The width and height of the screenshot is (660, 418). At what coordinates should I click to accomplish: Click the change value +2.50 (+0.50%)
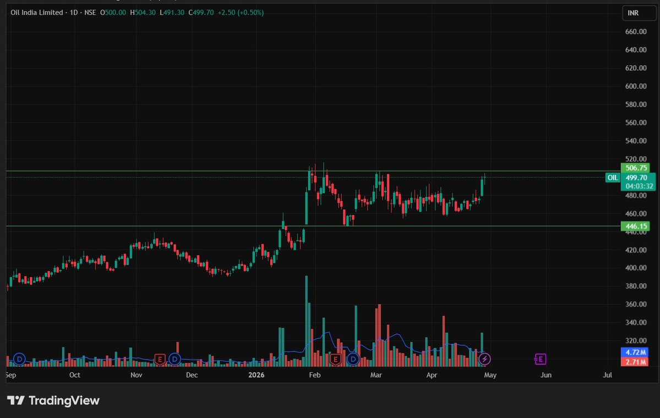point(241,13)
